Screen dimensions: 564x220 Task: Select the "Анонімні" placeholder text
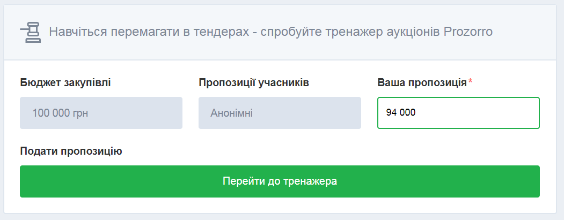[x=231, y=113]
